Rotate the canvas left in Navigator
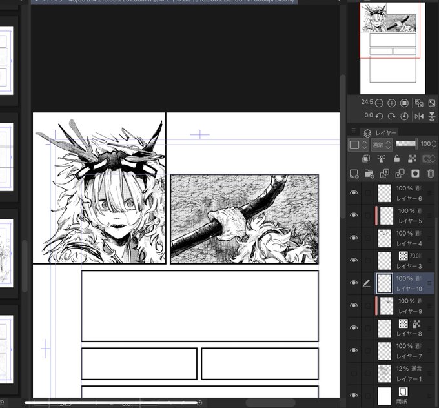Screen dimensions: 439x408 coord(379,116)
